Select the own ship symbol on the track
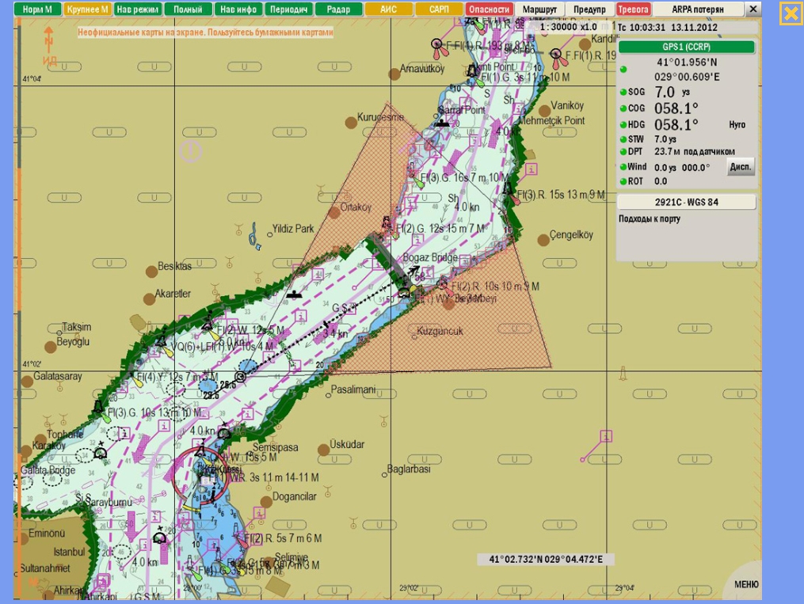This screenshot has width=804, height=604. [240, 377]
